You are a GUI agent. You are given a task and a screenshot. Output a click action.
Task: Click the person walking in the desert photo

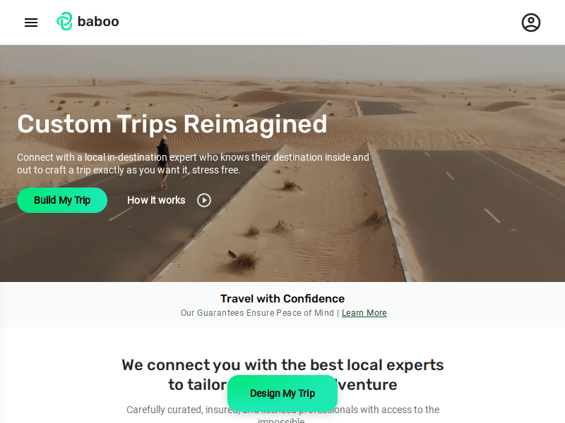[x=164, y=161]
